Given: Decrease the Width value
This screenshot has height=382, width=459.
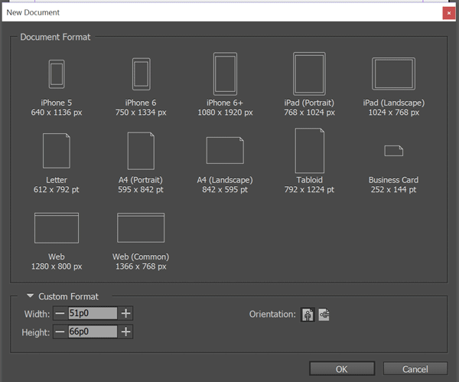Looking at the screenshot, I should pyautogui.click(x=60, y=313).
